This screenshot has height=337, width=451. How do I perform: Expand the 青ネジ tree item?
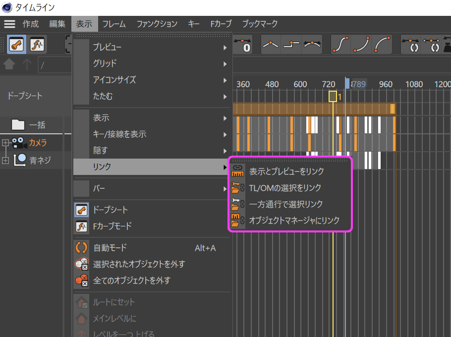pos(5,160)
